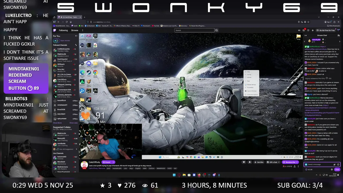The height and width of the screenshot is (193, 343).
Task: Open Twitch notifications inbox
Action: click(x=304, y=30)
